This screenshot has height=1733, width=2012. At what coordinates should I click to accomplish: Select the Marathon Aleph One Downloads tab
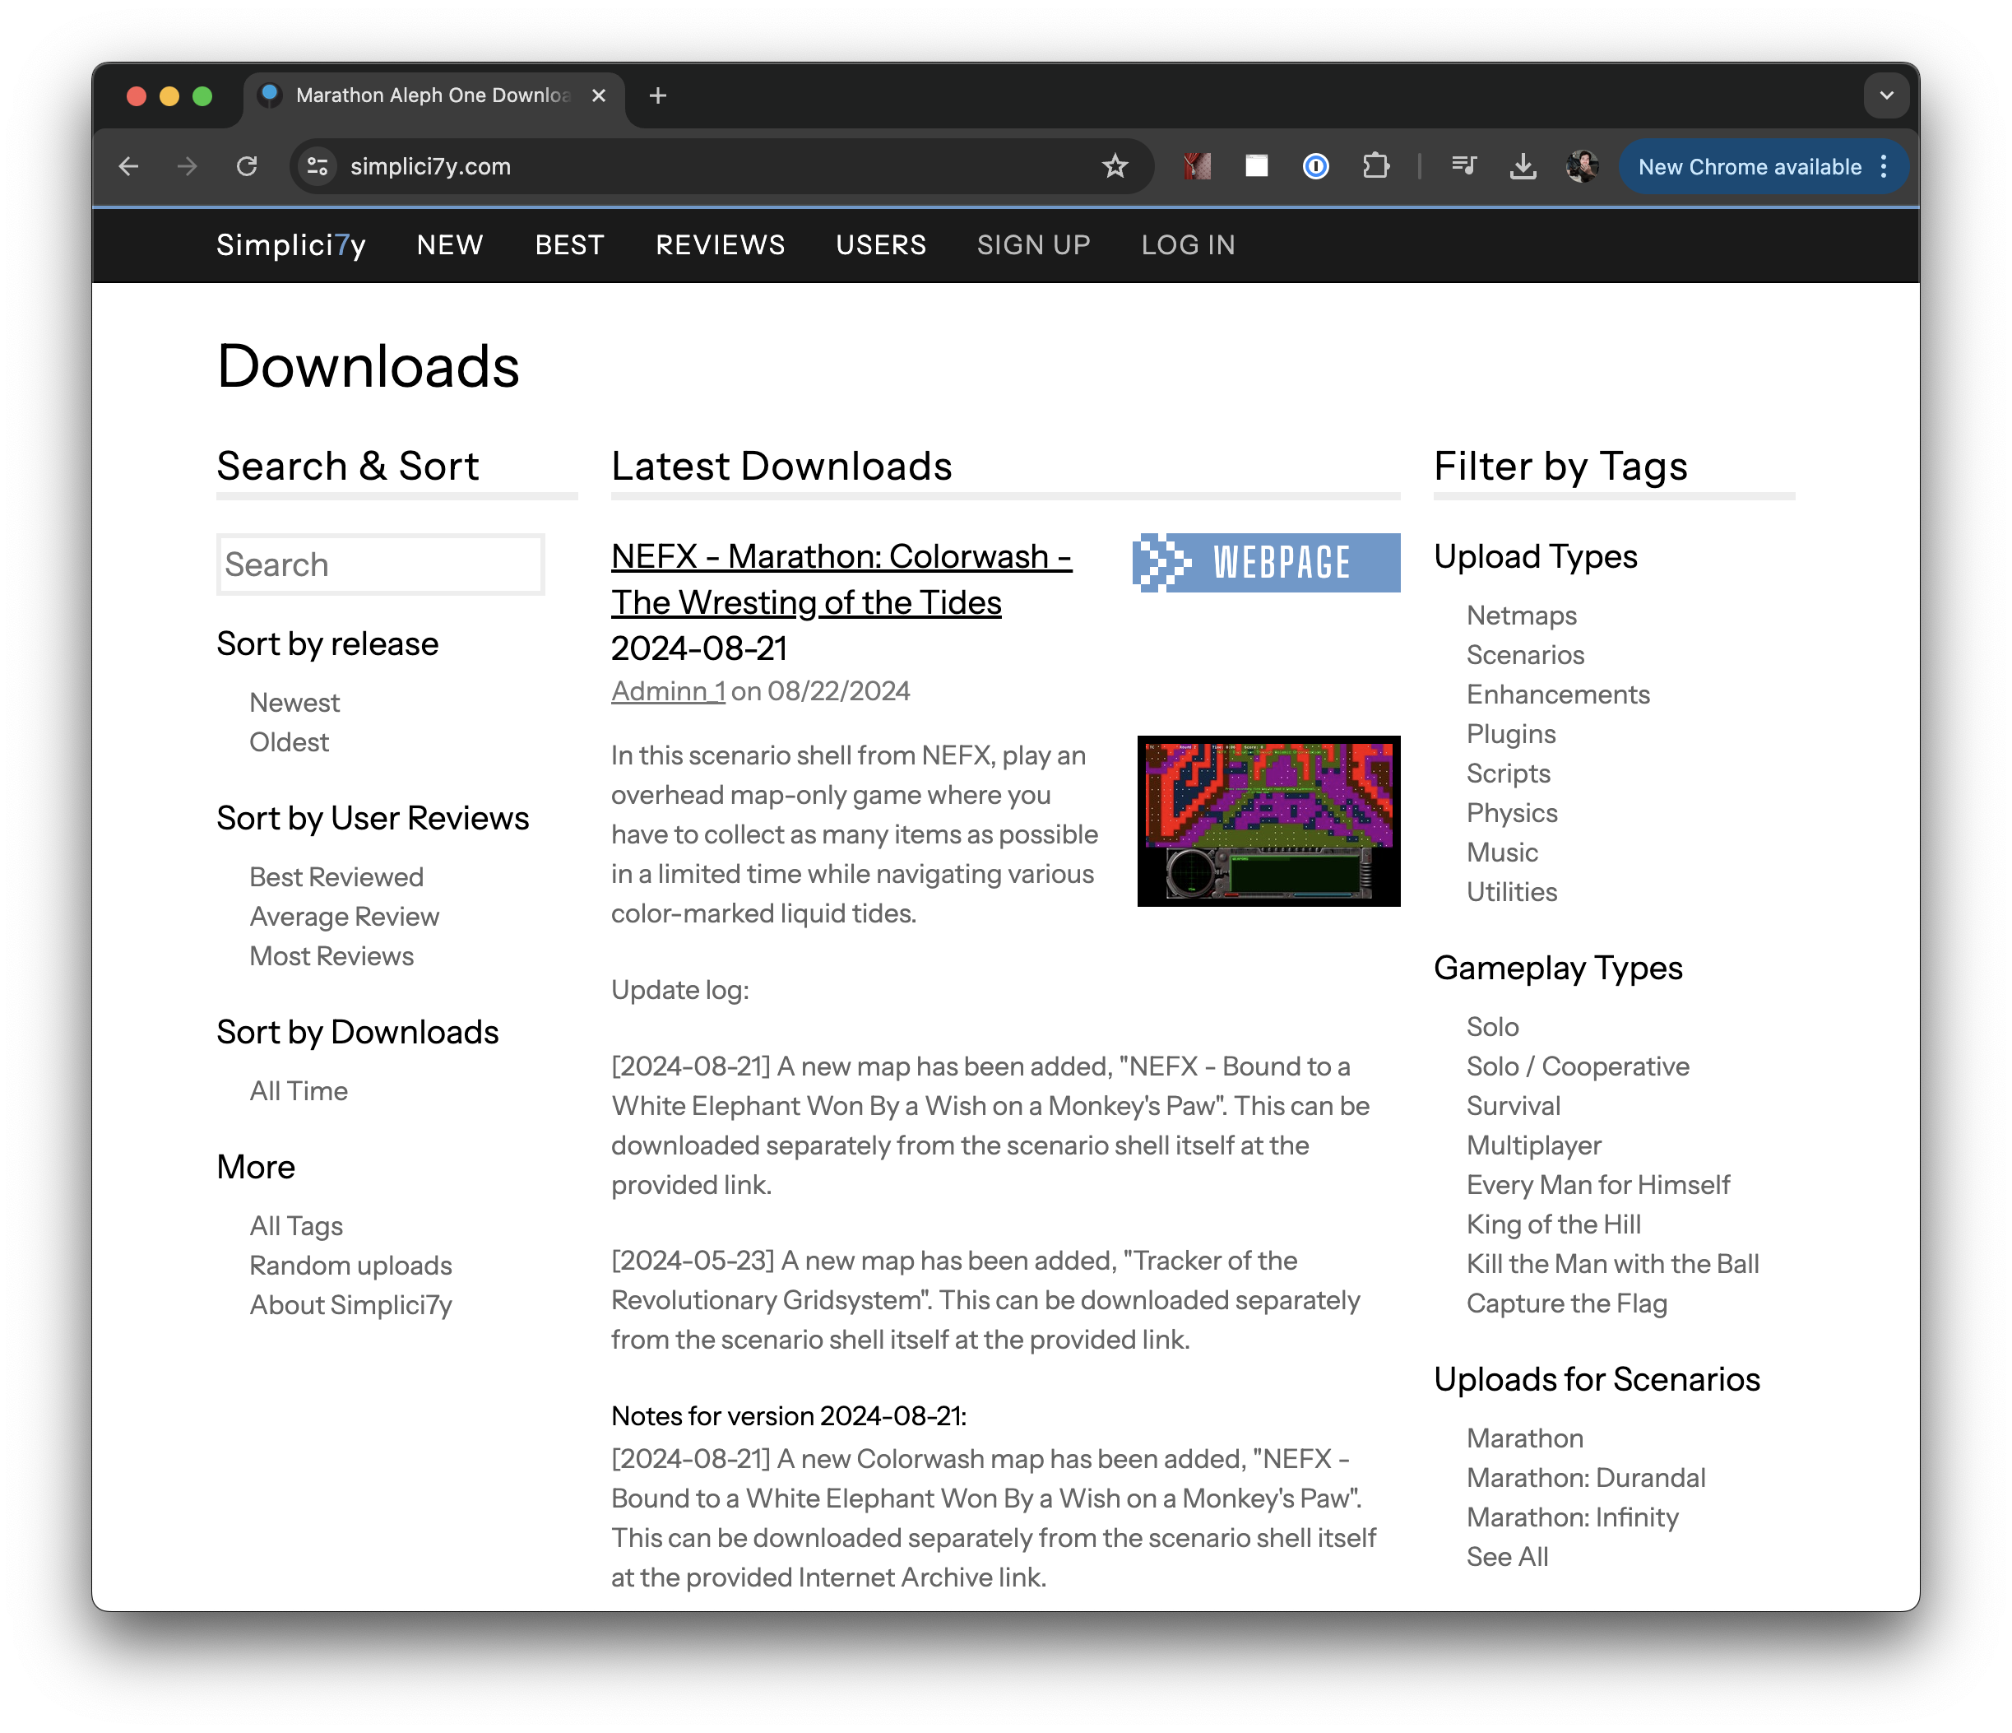click(x=433, y=95)
